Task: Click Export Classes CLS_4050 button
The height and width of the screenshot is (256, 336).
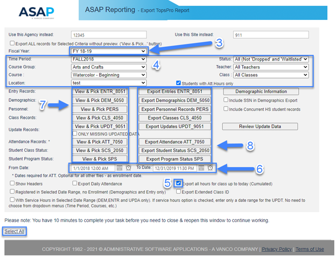Action: click(x=174, y=118)
